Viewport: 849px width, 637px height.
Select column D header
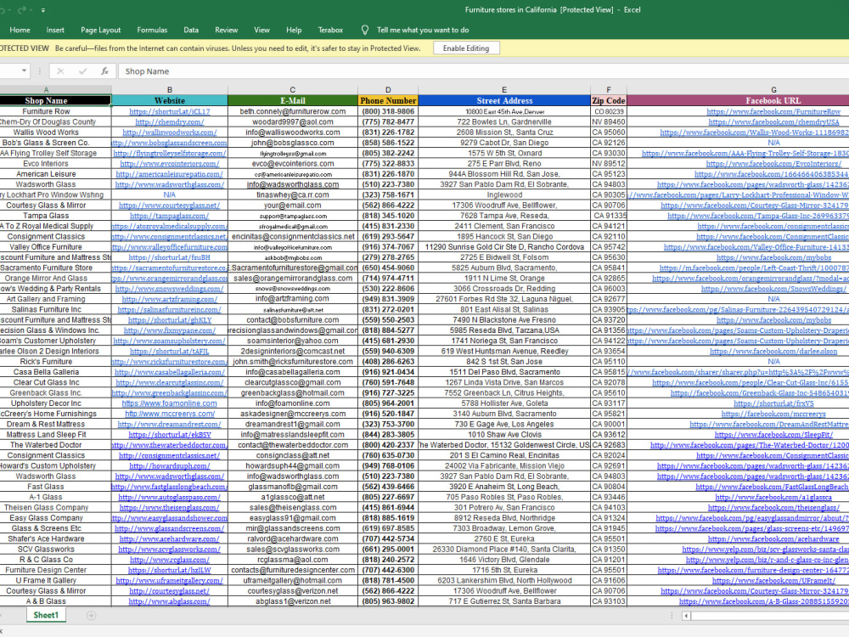(x=388, y=90)
